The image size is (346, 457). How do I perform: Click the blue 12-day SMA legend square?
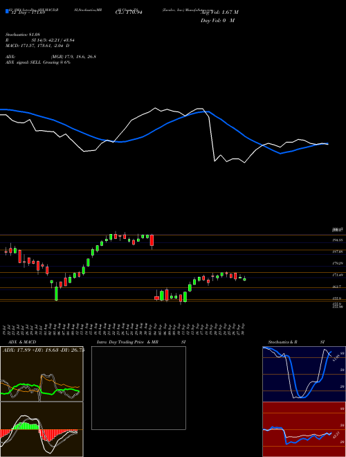point(7,11)
